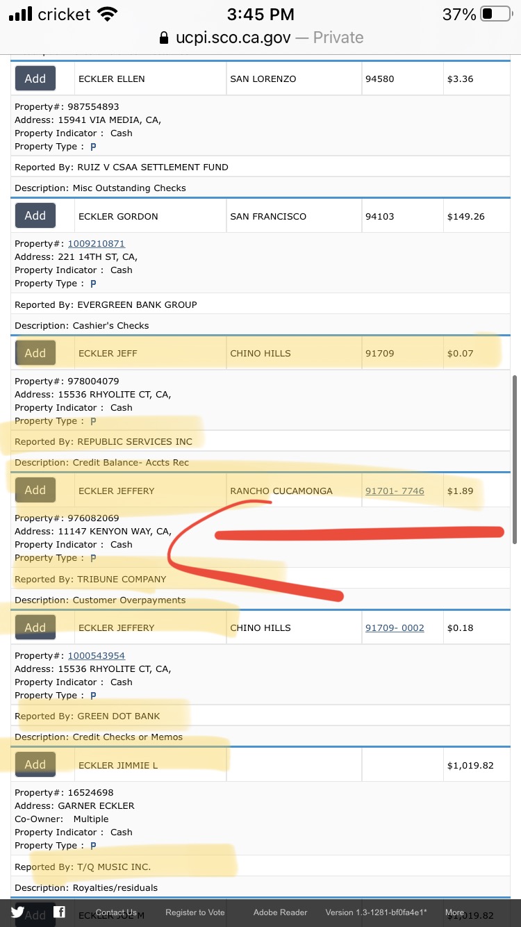The width and height of the screenshot is (521, 927).
Task: Tap the cellular signal bars icon
Action: click(21, 14)
